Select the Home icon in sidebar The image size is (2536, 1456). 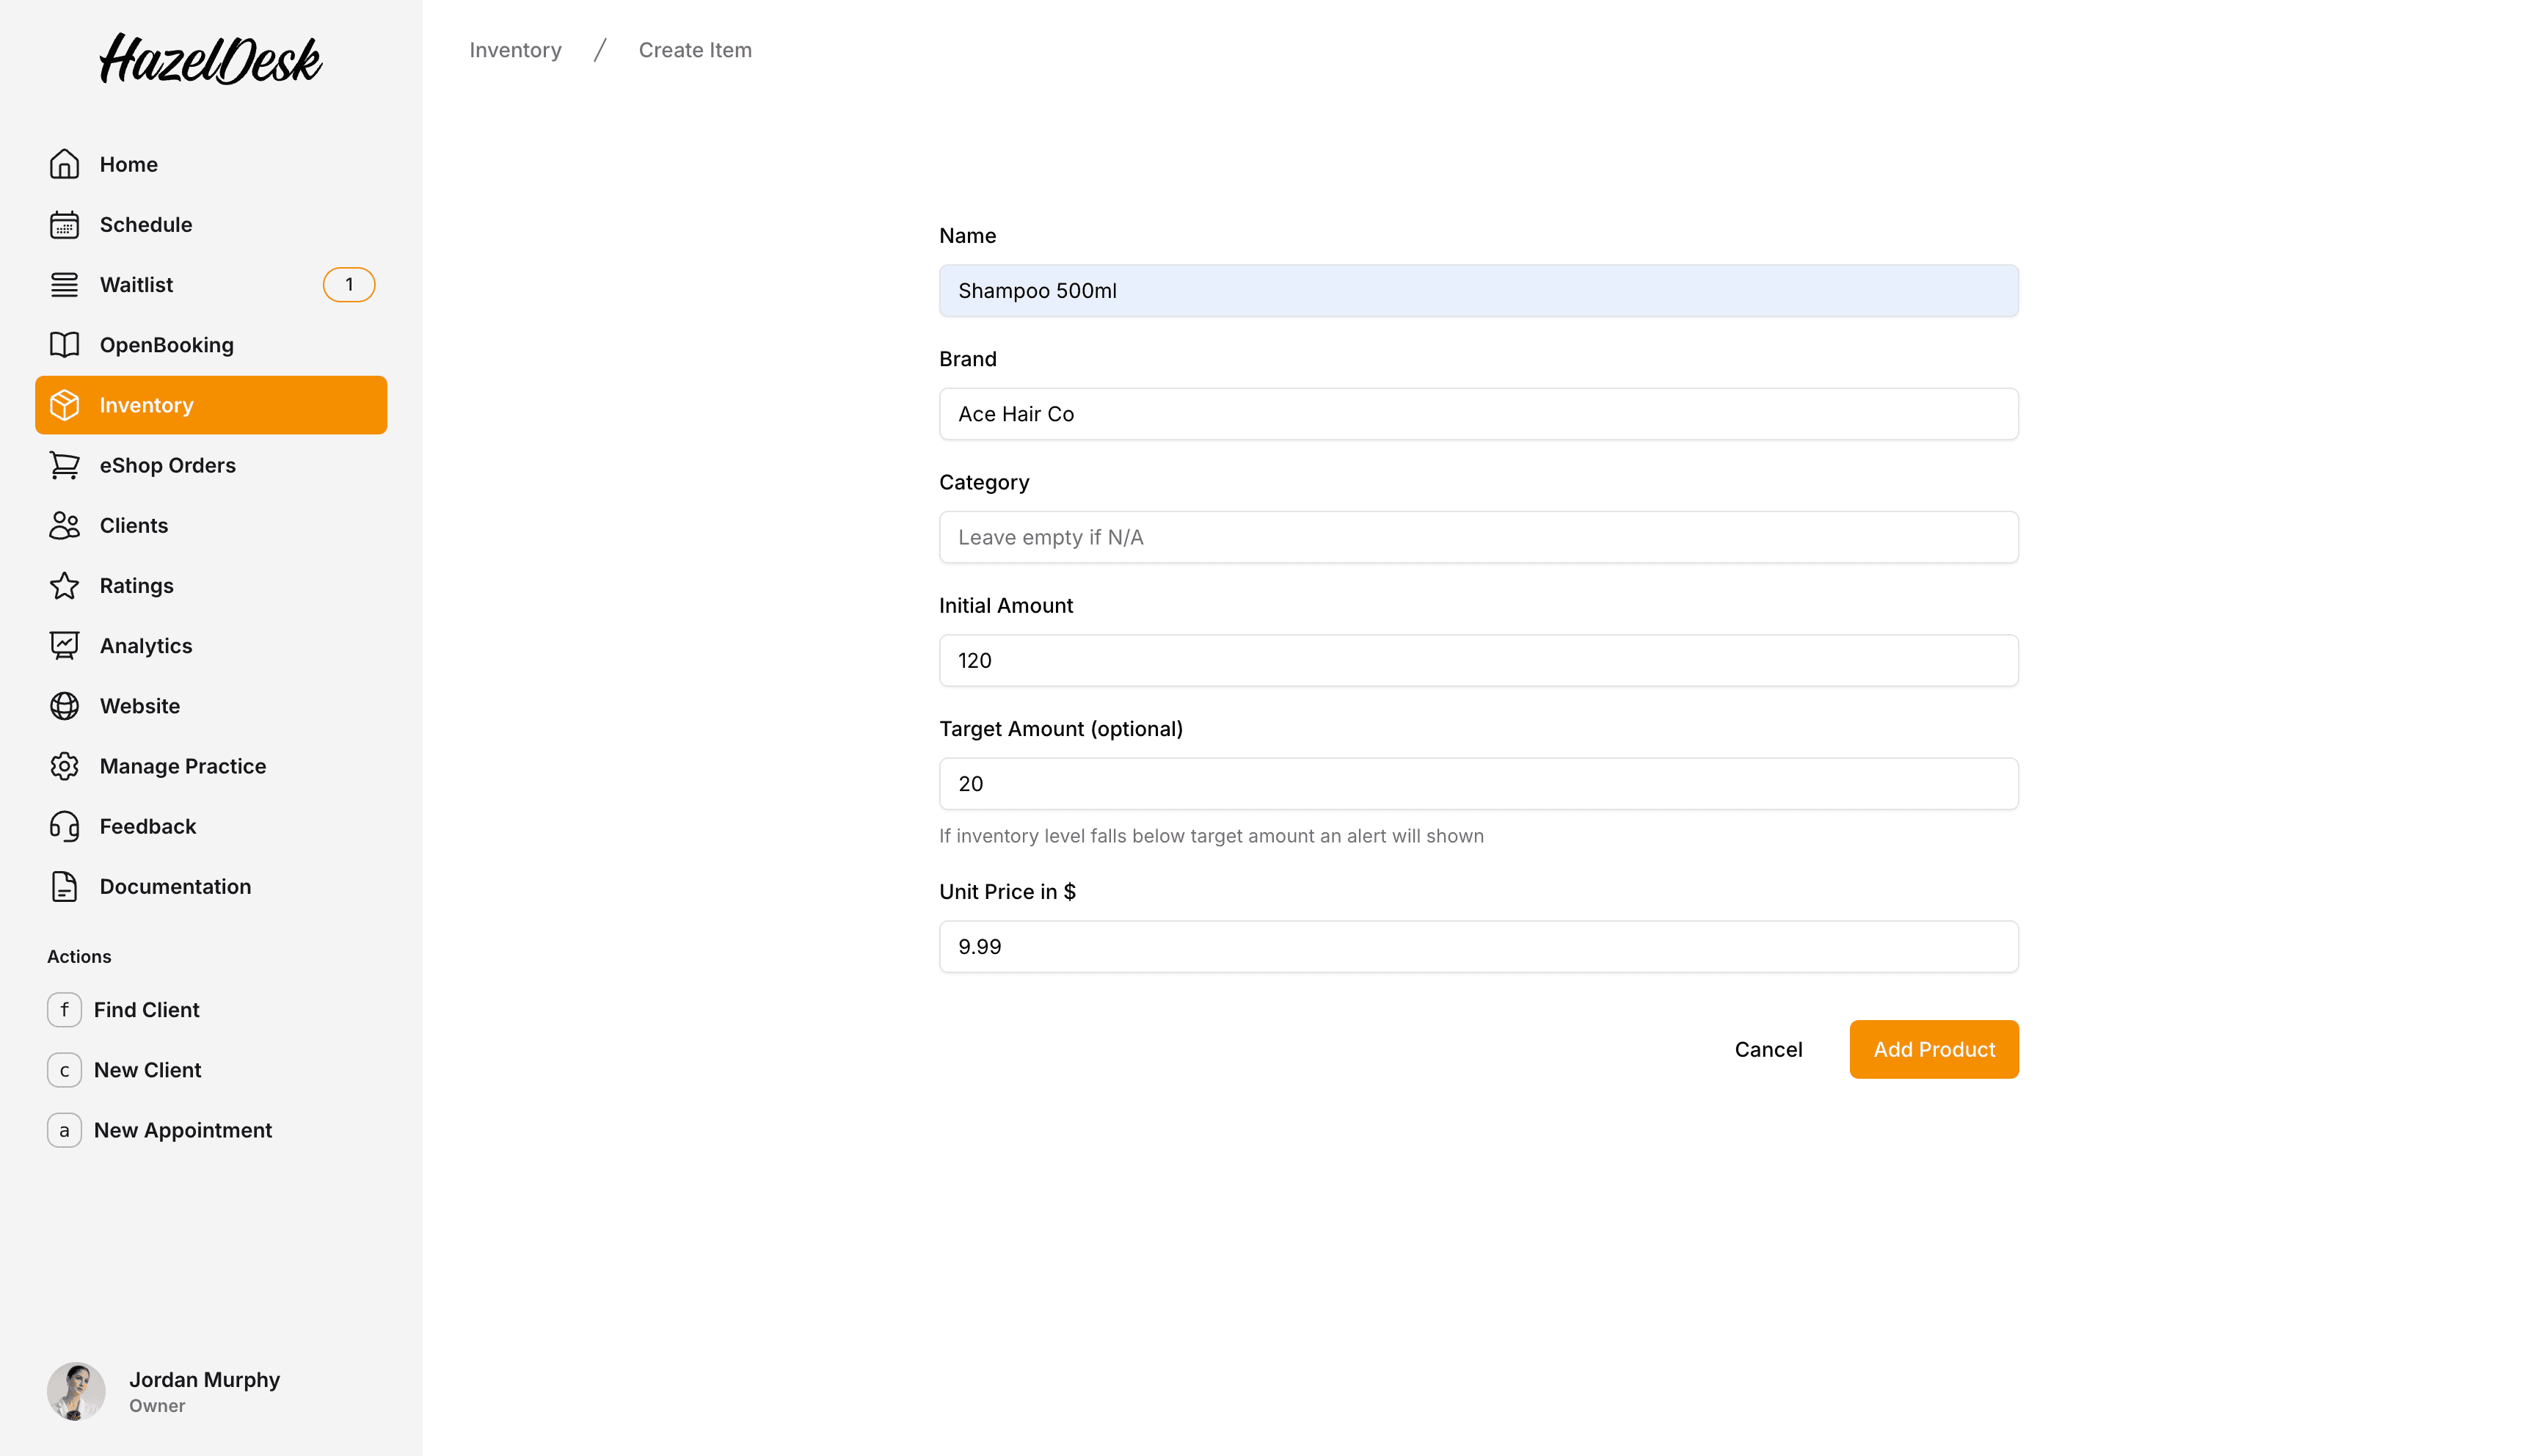64,163
